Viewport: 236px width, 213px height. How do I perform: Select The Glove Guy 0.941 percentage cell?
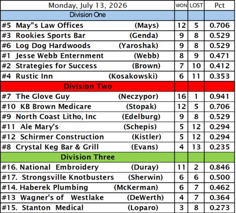219,96
